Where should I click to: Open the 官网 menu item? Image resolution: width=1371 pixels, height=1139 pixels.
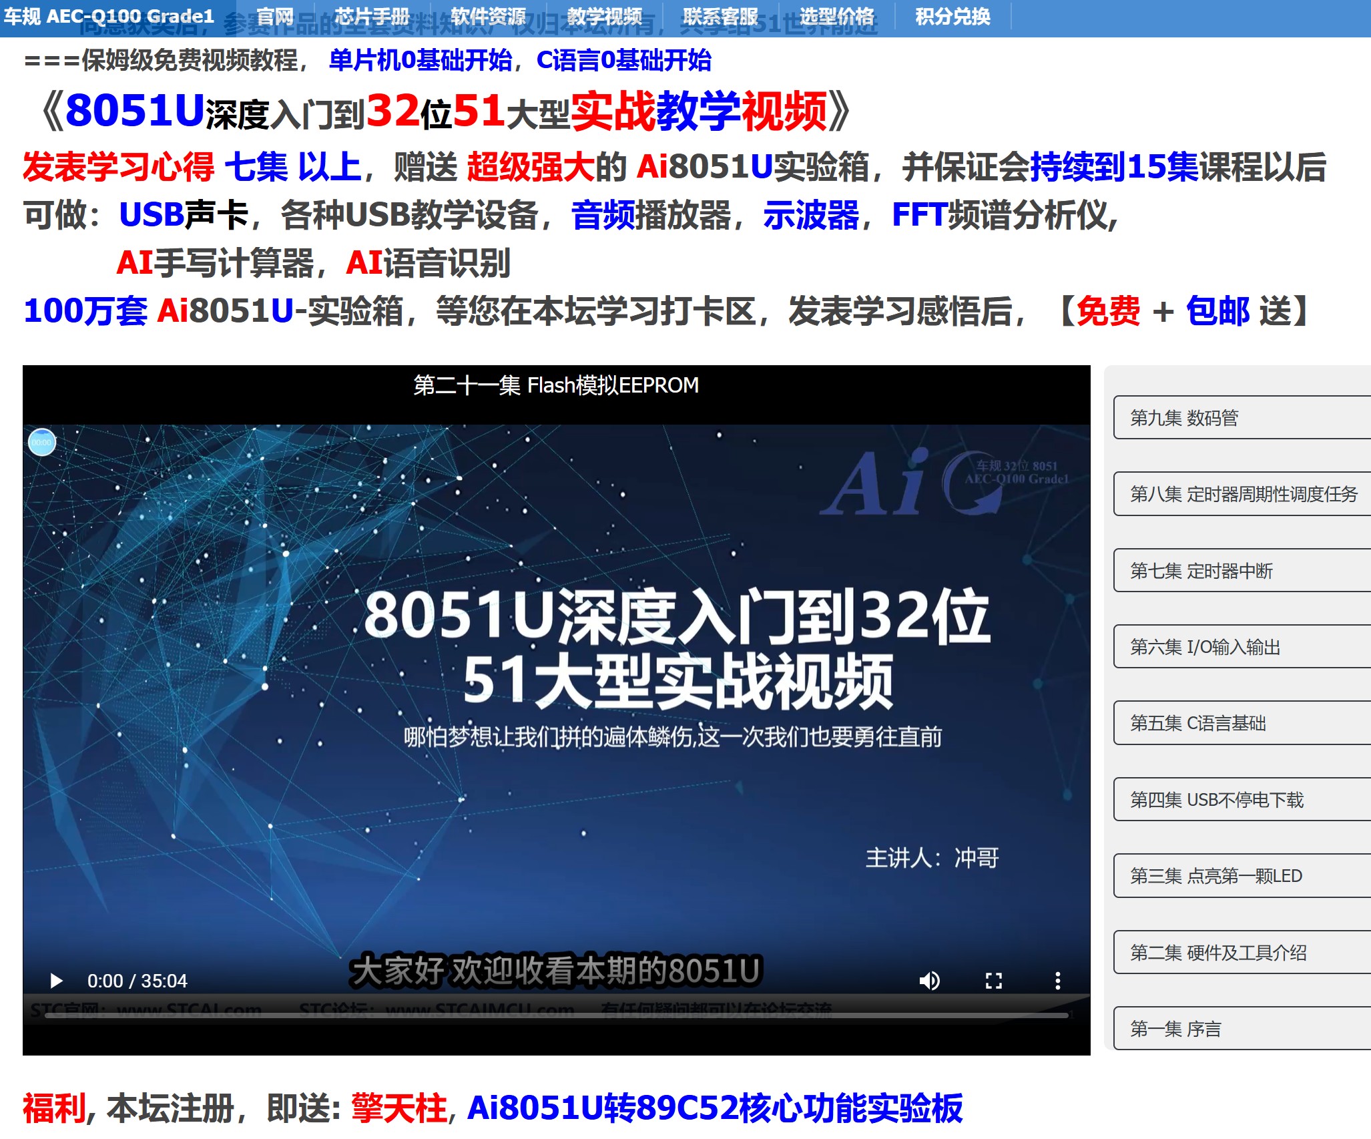(x=275, y=17)
